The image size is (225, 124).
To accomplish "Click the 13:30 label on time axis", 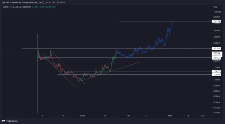I will coord(202,116).
